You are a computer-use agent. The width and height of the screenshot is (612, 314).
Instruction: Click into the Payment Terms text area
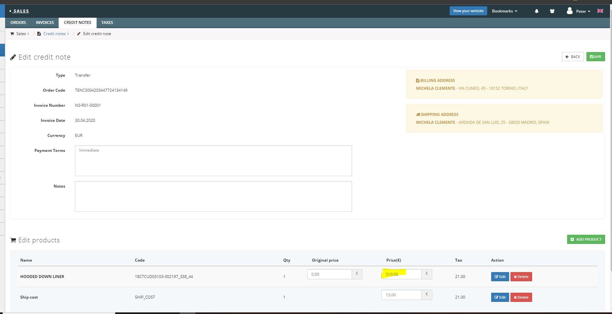[x=213, y=161]
